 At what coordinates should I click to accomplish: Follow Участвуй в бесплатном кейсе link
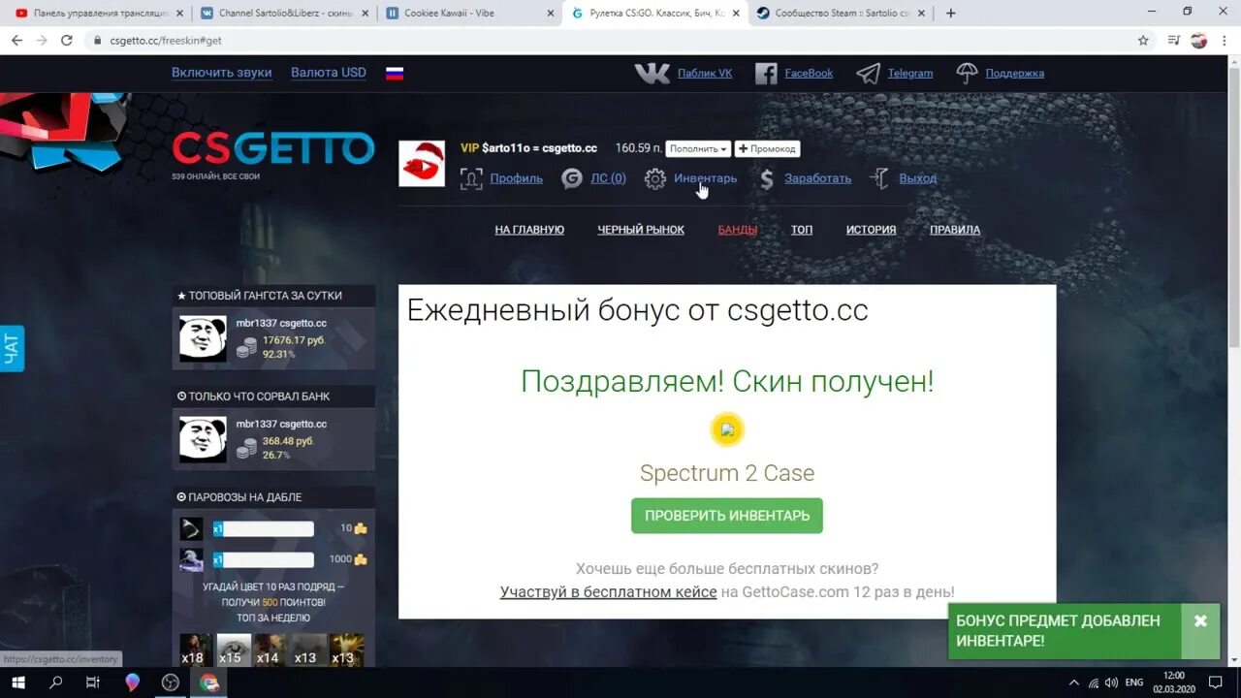pos(608,591)
